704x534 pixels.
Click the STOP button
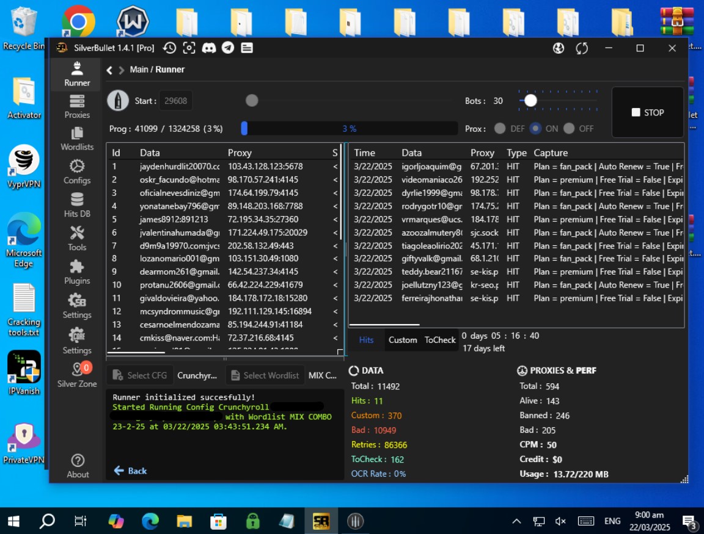point(647,112)
